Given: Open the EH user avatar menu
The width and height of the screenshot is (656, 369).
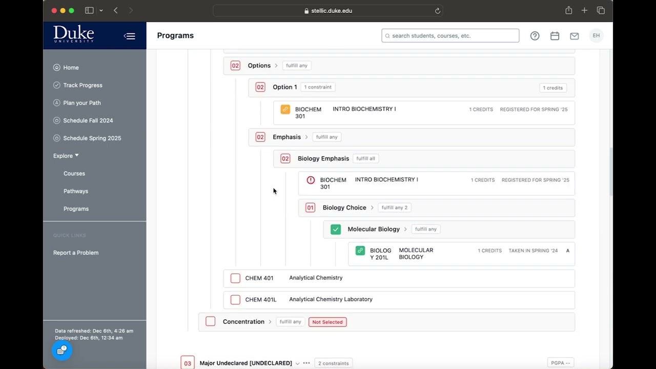Looking at the screenshot, I should point(596,35).
